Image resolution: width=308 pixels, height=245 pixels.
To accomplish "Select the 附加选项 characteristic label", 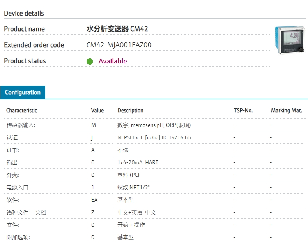I will pos(18,237).
